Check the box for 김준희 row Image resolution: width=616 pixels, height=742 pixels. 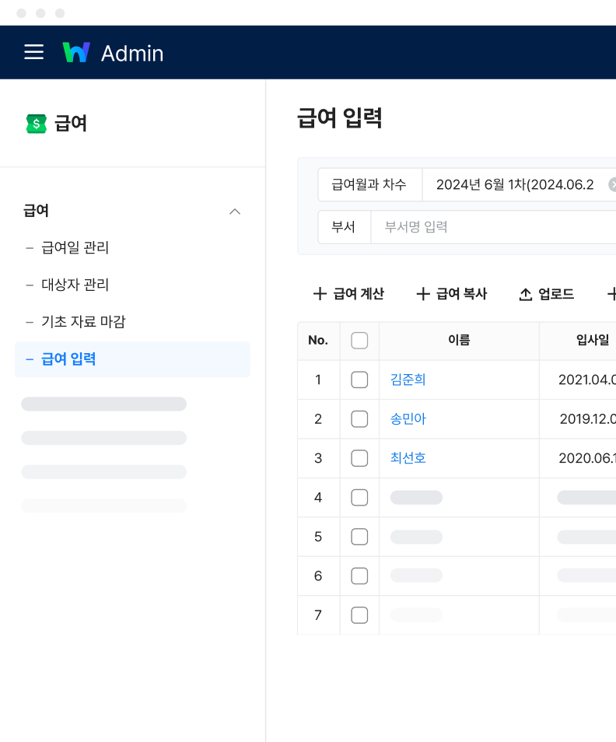coord(359,380)
